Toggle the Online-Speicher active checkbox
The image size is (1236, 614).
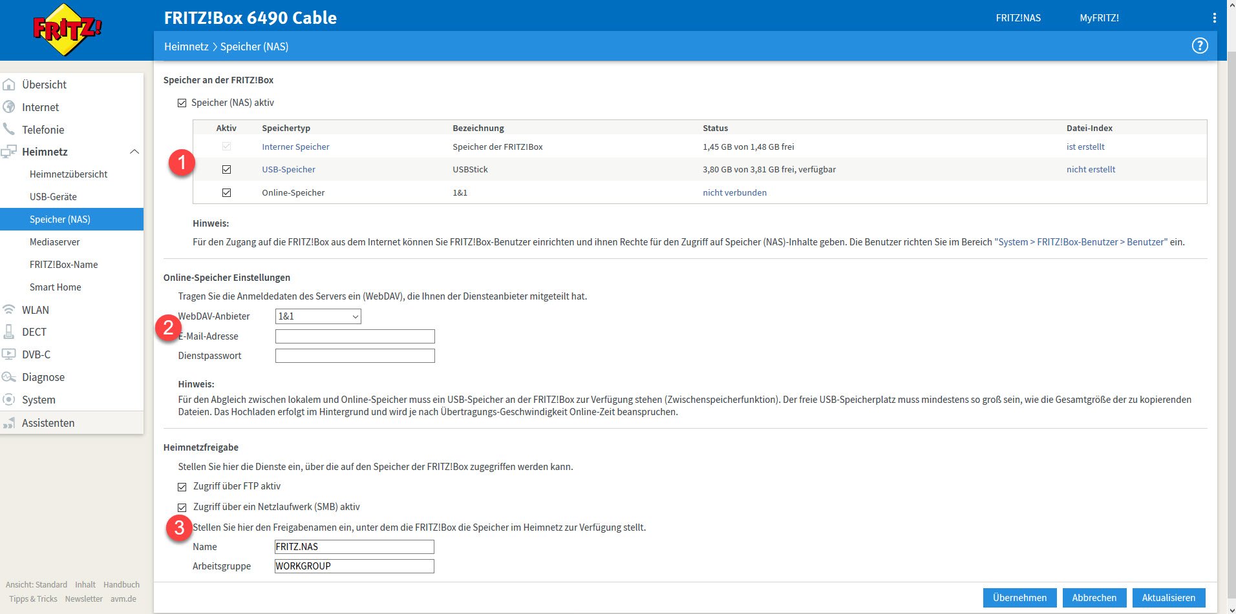(226, 192)
